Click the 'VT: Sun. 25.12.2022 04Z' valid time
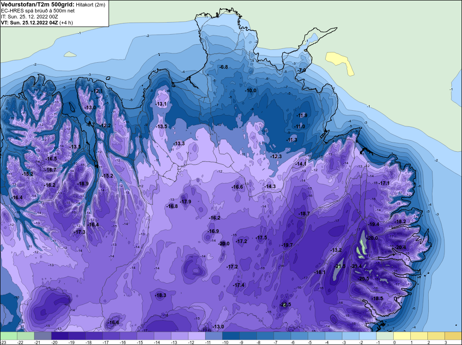 [x=30, y=23]
